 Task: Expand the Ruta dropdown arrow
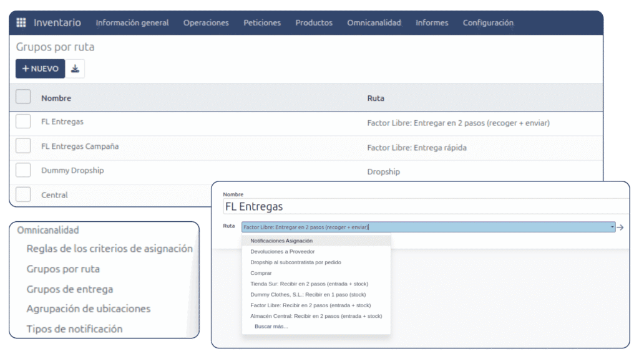tap(612, 227)
